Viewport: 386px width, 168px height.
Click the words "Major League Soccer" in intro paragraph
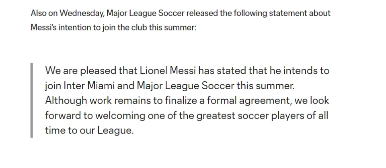pos(146,13)
